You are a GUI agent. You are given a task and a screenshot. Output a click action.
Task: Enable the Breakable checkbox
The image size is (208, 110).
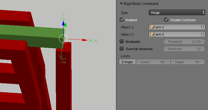(x=122, y=41)
